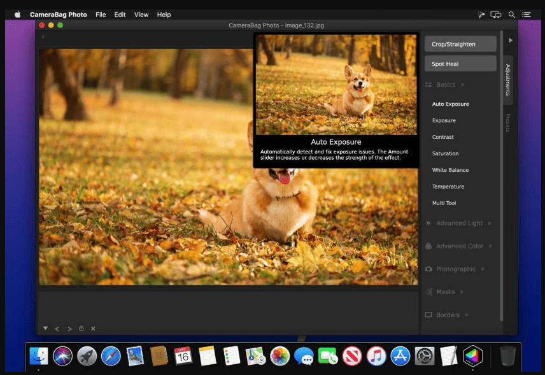The image size is (545, 375).
Task: Expand the Advanced Light section arrow
Action: 490,223
